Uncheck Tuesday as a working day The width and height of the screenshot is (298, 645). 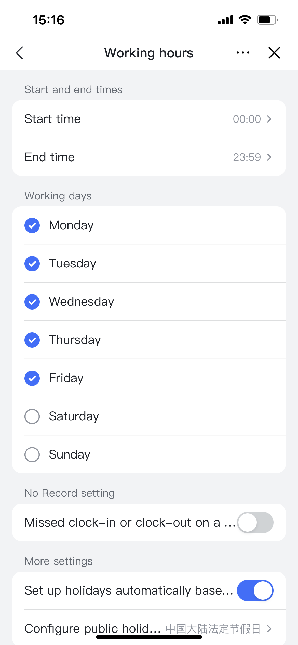tap(32, 264)
